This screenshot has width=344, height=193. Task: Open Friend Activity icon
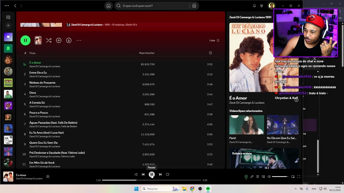(x=261, y=6)
